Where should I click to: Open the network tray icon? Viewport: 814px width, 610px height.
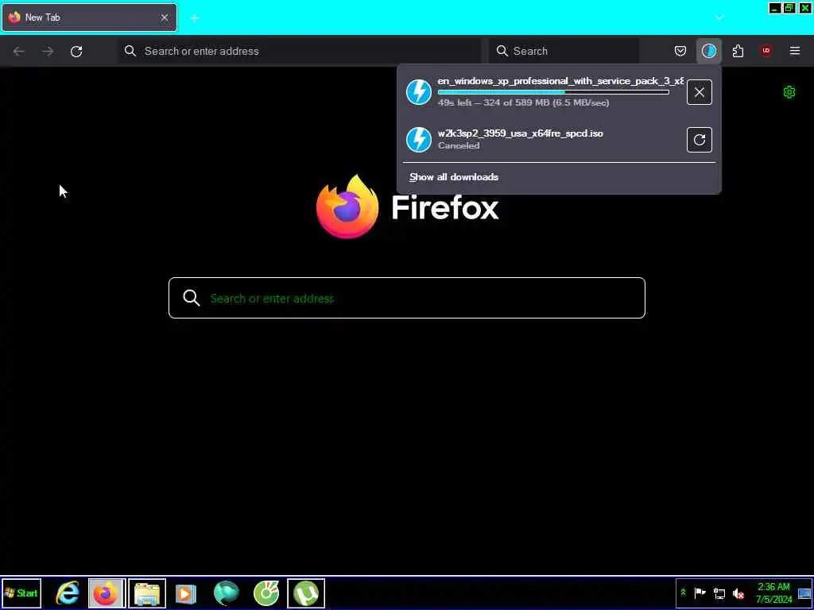point(719,593)
